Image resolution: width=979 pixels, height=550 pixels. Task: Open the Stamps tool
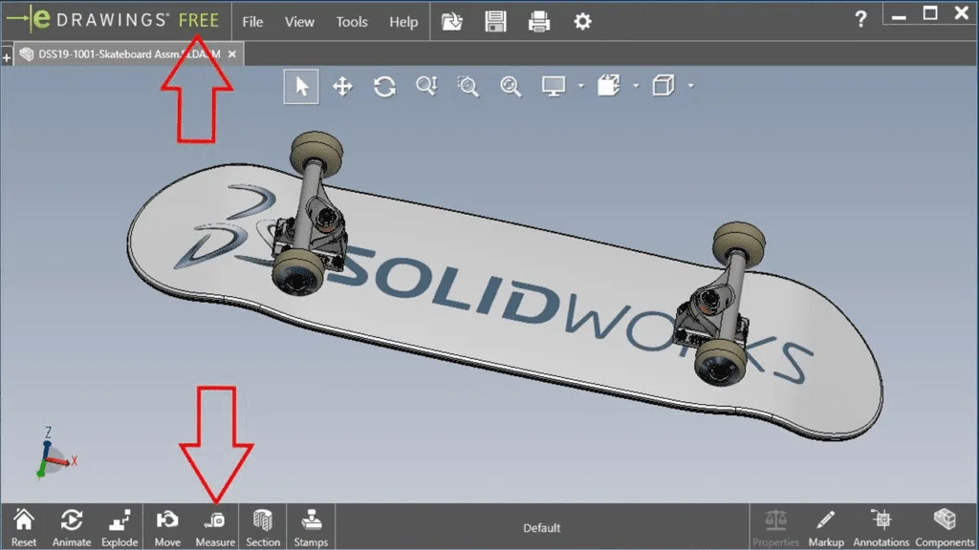click(x=311, y=527)
